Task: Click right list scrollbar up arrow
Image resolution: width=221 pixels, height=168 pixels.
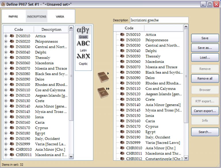Action: [186, 27]
